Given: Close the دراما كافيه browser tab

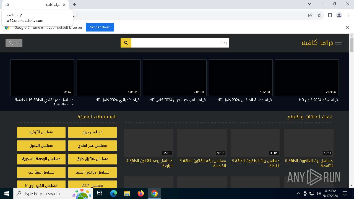Looking at the screenshot, I should 64,5.
